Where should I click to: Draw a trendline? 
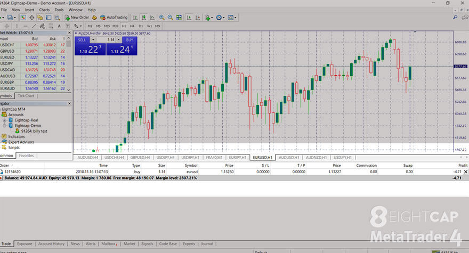(34, 26)
